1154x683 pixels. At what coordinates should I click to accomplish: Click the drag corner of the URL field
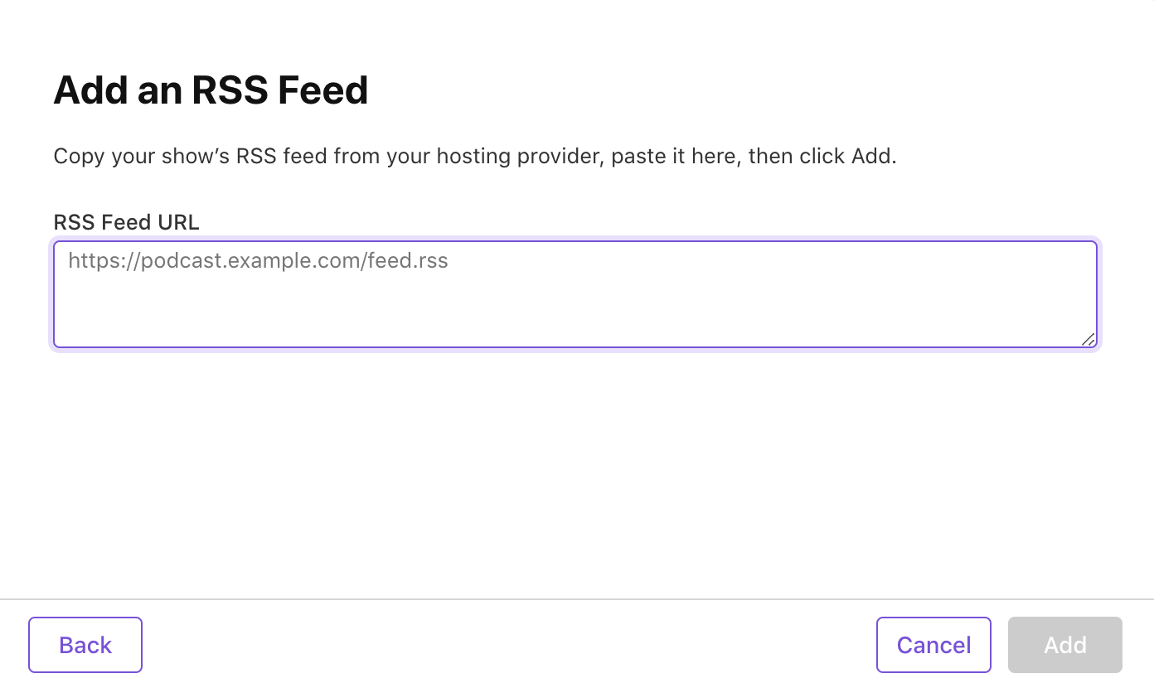click(x=1089, y=340)
